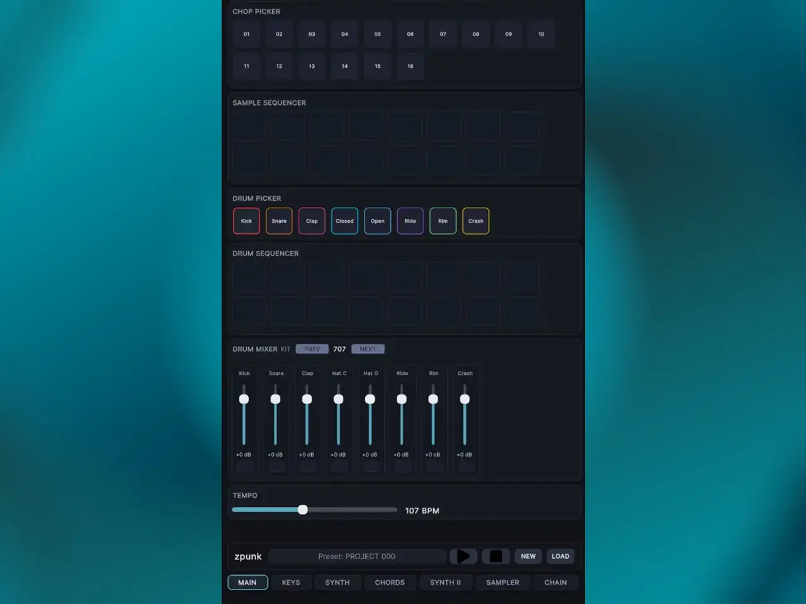The width and height of the screenshot is (806, 604).
Task: Click the zpunk logo text
Action: (248, 556)
